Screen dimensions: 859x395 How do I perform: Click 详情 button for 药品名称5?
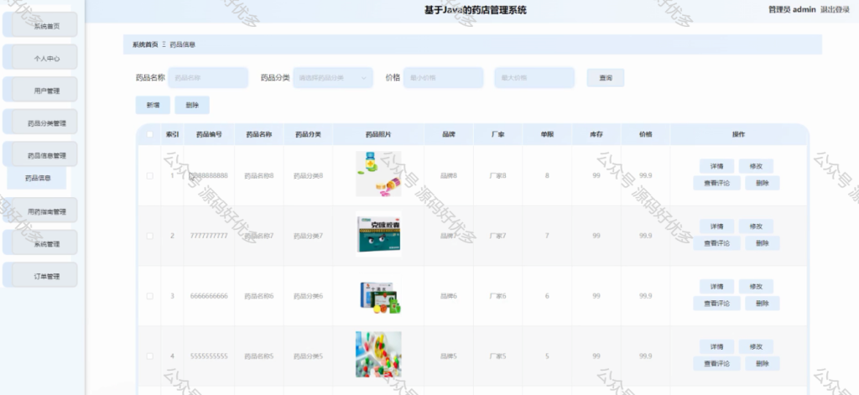(716, 347)
